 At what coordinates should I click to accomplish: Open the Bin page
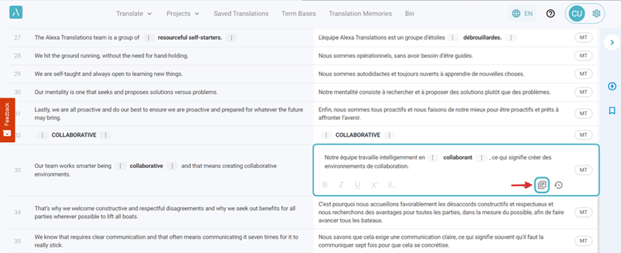coord(410,13)
